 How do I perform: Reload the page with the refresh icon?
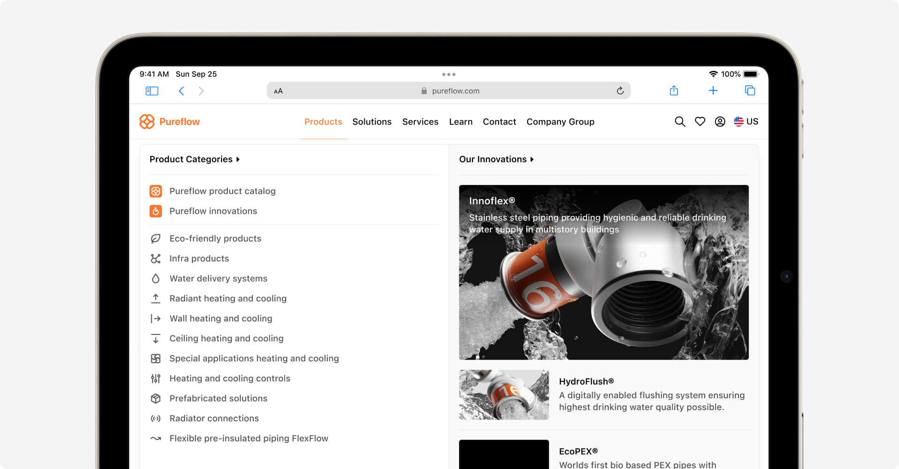click(x=620, y=91)
